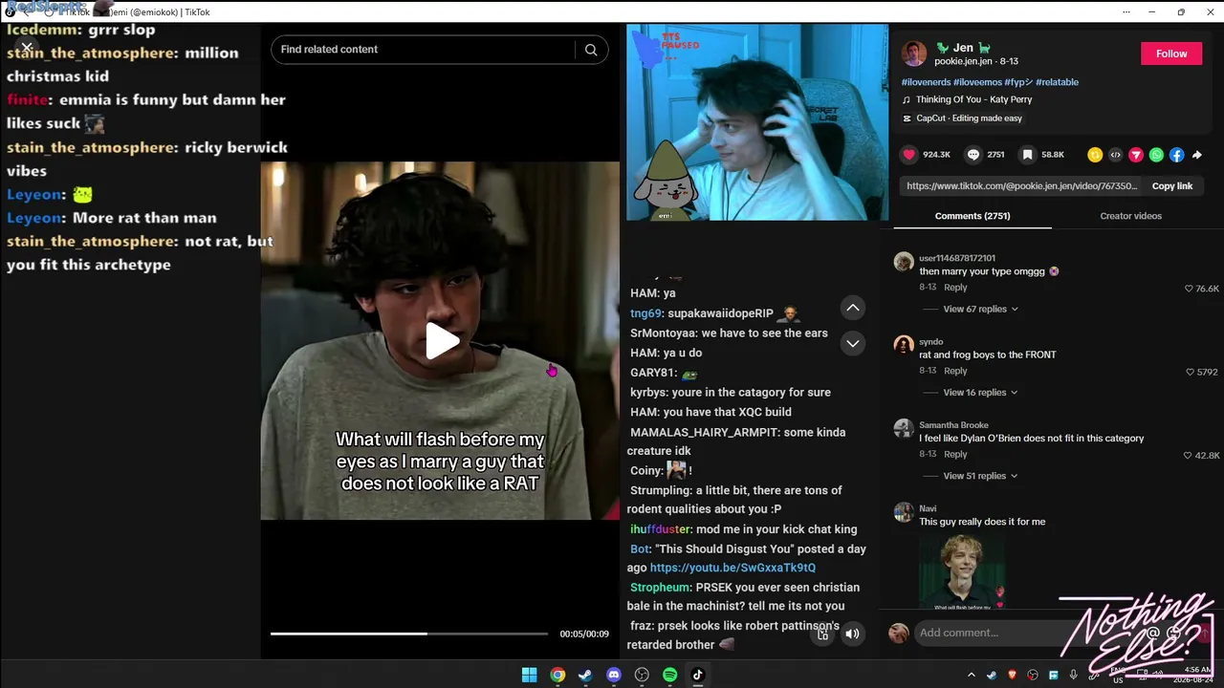Screen dimensions: 1224x688
Task: Open Jen's profile avatar
Action: [914, 54]
